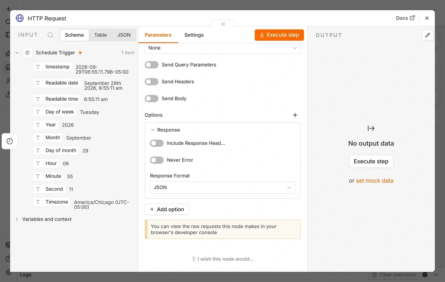Expand Variables and context section
The image size is (445, 282).
pos(17,219)
